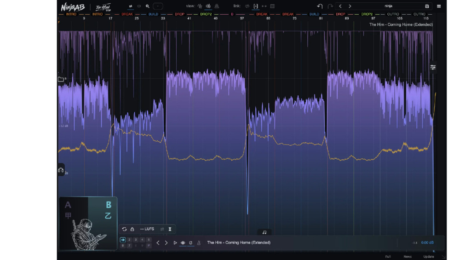The width and height of the screenshot is (471, 260).
Task: Jump to first DROP2 section marker
Action: click(x=206, y=14)
